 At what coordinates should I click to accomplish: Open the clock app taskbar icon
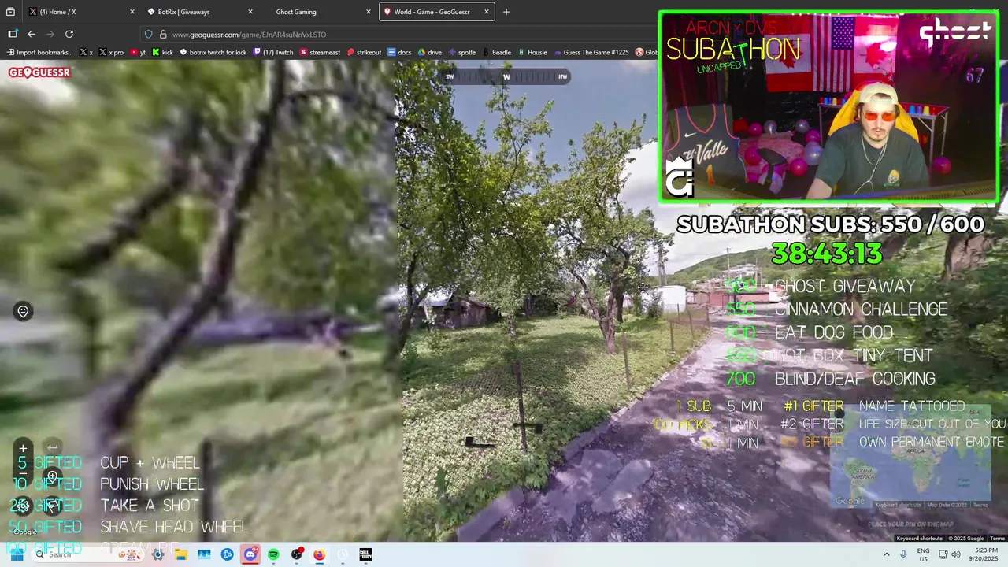pyautogui.click(x=343, y=554)
